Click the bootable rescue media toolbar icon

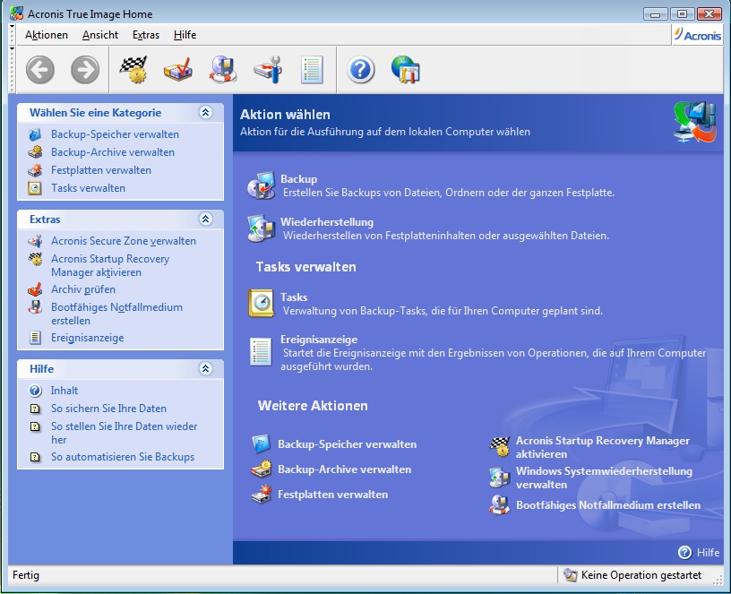[223, 70]
